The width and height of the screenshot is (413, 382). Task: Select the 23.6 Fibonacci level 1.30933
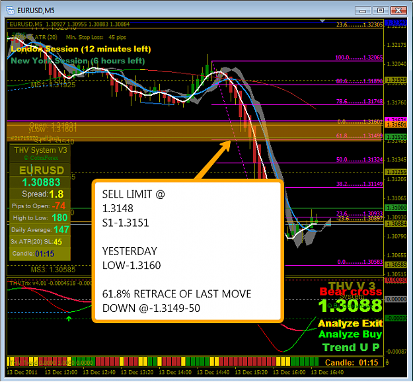click(x=359, y=213)
